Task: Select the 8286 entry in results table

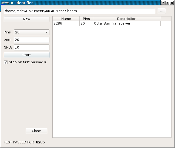Action: click(66, 24)
